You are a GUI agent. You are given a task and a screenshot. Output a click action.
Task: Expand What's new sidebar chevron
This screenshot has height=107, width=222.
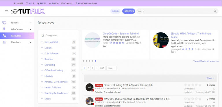click(30, 29)
